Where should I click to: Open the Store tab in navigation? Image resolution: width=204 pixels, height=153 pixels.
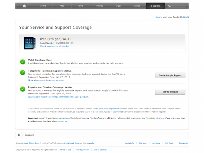click(42, 6)
